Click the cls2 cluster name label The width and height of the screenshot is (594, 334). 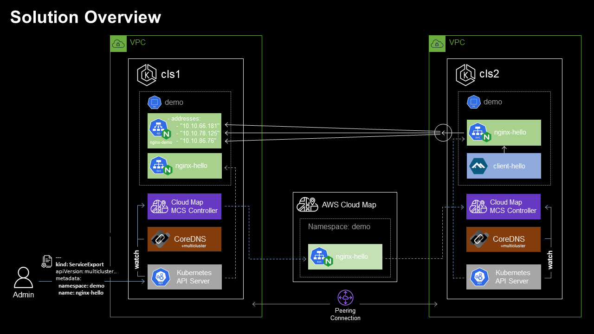pos(490,74)
